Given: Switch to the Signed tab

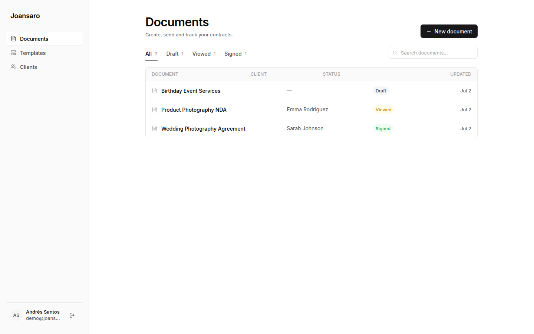Looking at the screenshot, I should click(235, 54).
